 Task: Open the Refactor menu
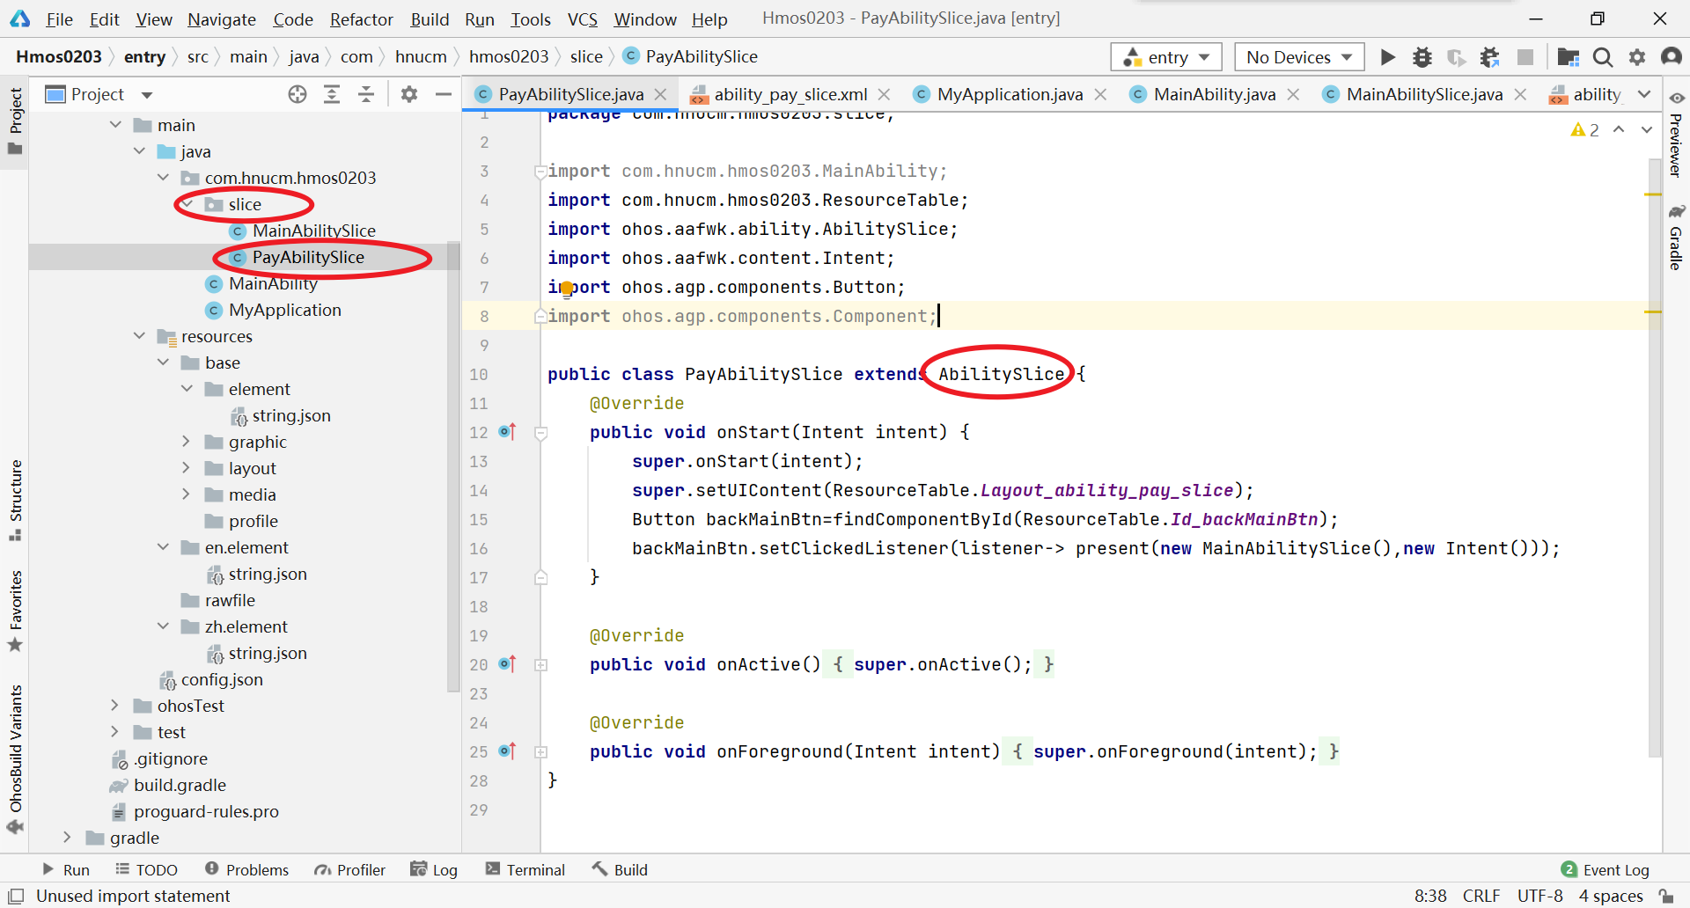[361, 19]
